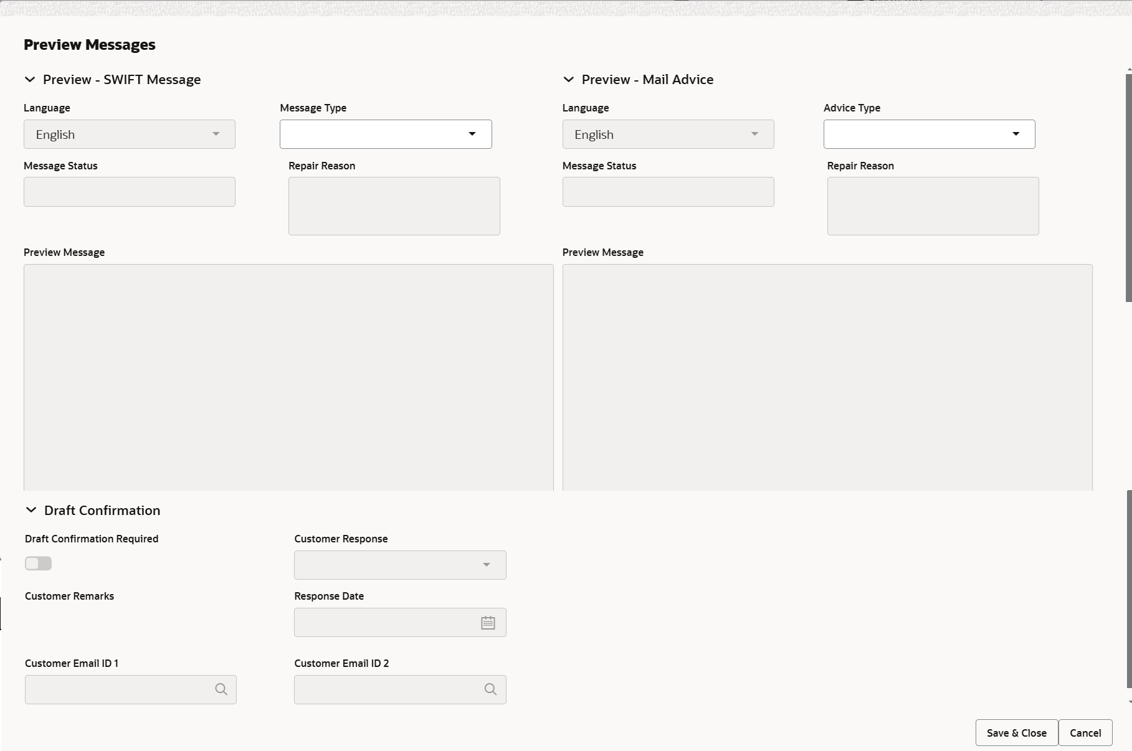Focus the SWIFT Repair Reason box
The image size is (1132, 751).
click(x=394, y=206)
